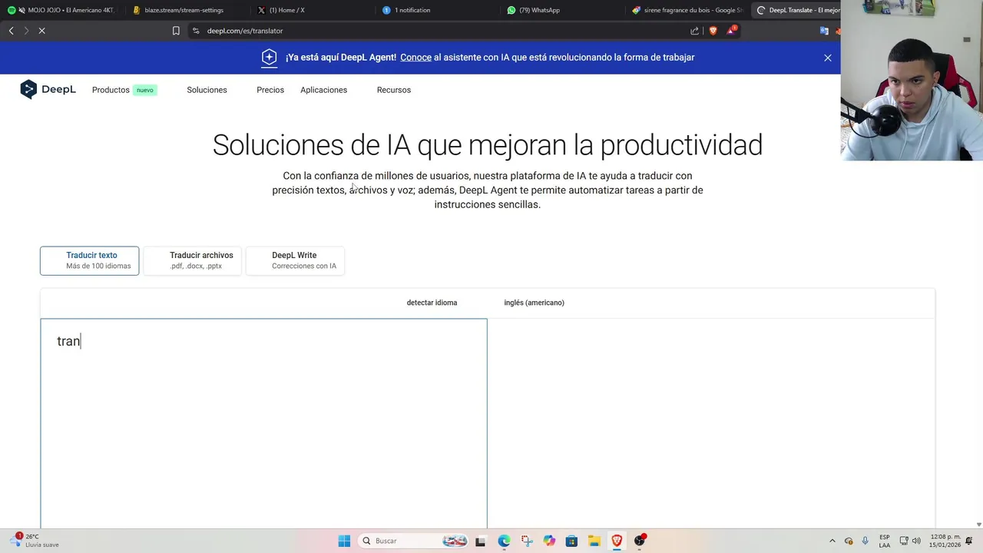983x553 pixels.
Task: Click the share icon in the address bar
Action: (695, 31)
